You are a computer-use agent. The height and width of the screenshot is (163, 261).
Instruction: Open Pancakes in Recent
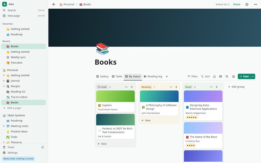(23, 63)
